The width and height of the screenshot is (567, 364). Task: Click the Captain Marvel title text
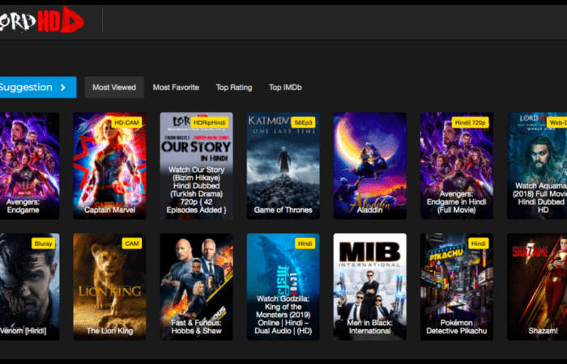click(x=110, y=210)
